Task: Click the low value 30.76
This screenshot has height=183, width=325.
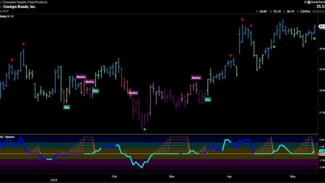Action: [x=290, y=12]
